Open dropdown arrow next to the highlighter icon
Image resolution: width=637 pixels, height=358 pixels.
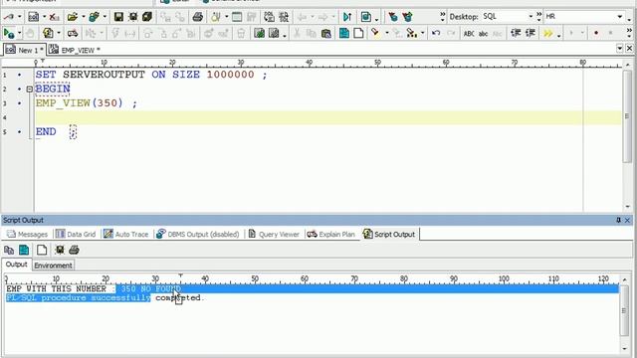tap(387, 33)
